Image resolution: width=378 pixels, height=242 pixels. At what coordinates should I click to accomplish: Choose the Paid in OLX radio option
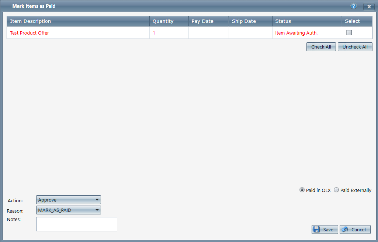coord(302,190)
